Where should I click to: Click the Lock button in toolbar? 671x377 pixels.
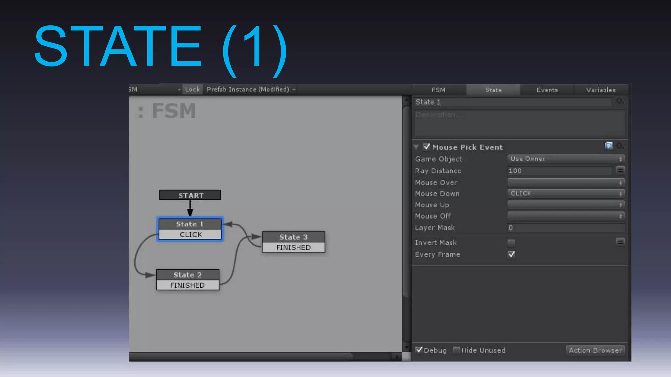pos(192,89)
